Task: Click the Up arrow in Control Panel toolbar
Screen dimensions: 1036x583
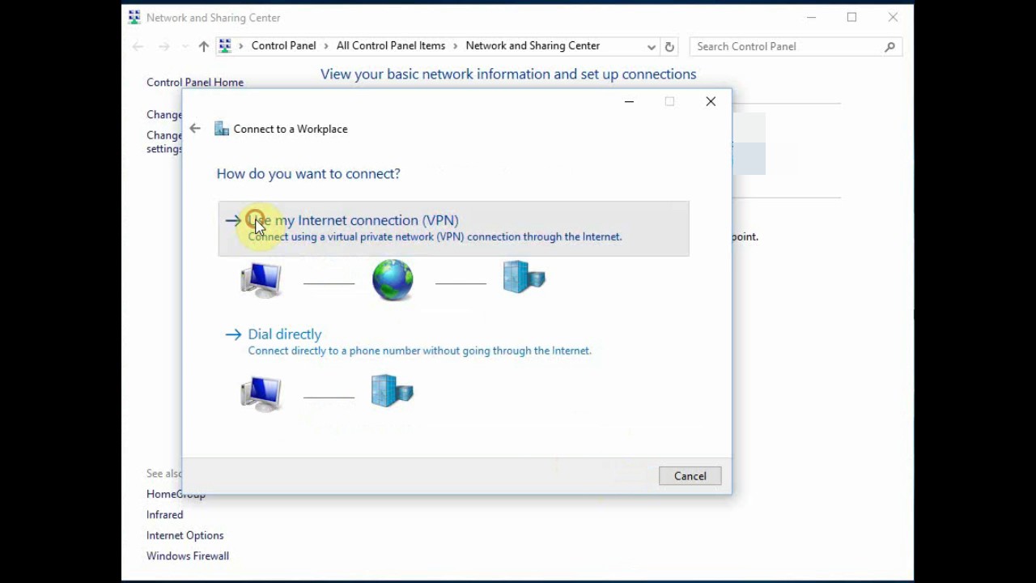Action: tap(203, 46)
